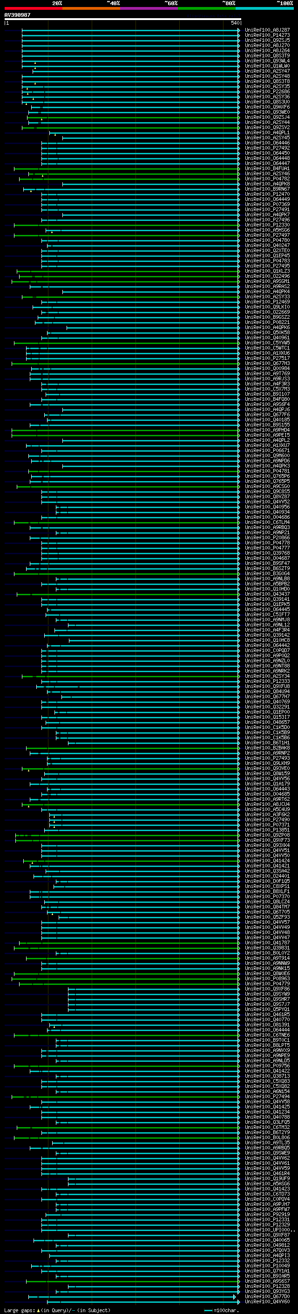
Task: Click the green alignment bar of UniRef100_Q43437
Action: (x=128, y=594)
